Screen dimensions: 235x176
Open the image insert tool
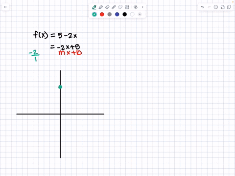point(127,7)
